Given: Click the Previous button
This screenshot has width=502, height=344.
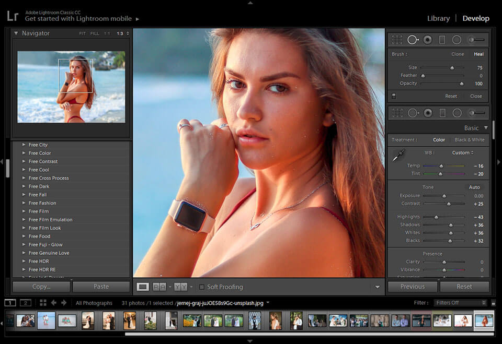Looking at the screenshot, I should (x=413, y=287).
